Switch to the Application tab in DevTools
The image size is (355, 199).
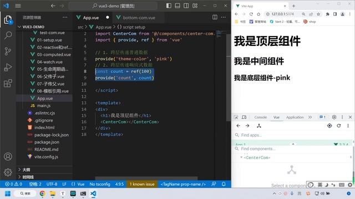tap(295, 117)
